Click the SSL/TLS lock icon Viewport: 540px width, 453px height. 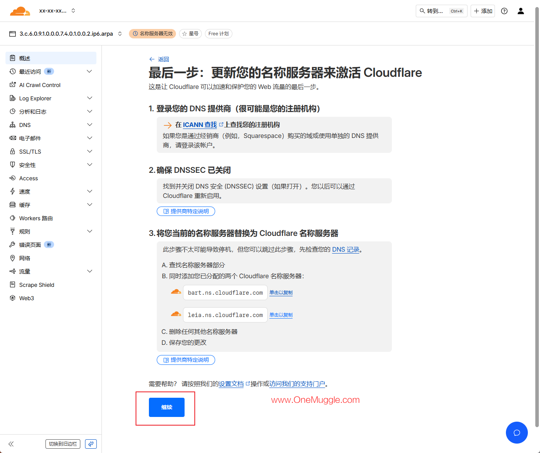pyautogui.click(x=13, y=151)
